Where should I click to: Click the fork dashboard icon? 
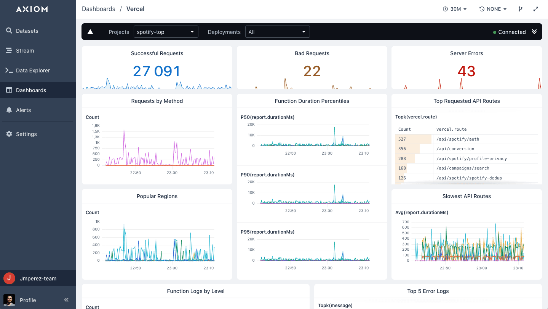coord(521,9)
